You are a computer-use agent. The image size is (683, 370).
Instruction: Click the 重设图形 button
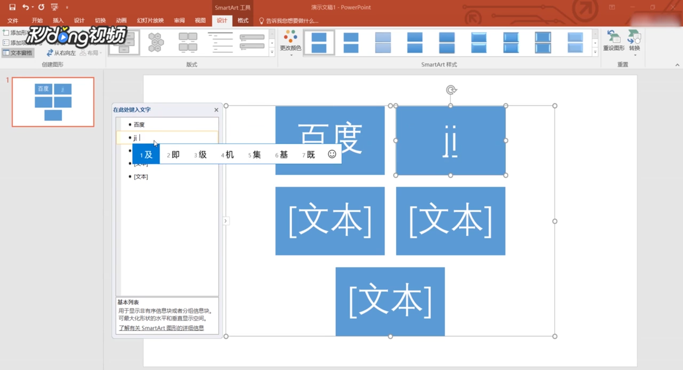pos(614,41)
